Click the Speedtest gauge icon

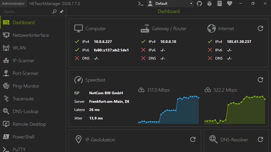(79, 80)
